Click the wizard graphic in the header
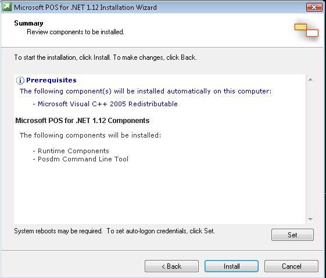Viewport: 326px width, 278px height. (306, 30)
